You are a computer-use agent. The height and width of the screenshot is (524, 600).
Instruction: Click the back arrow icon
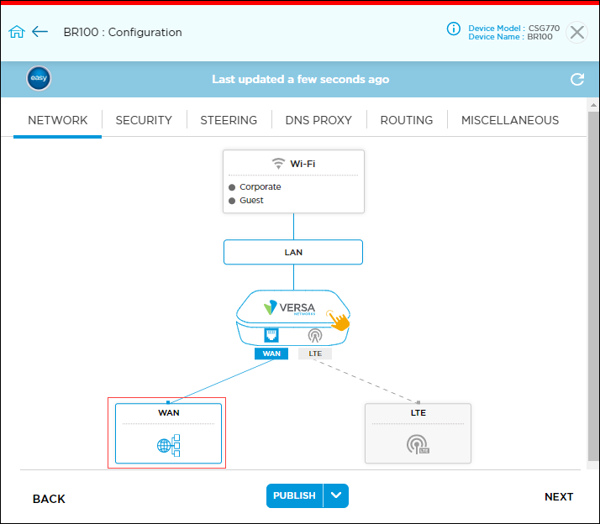pyautogui.click(x=39, y=32)
